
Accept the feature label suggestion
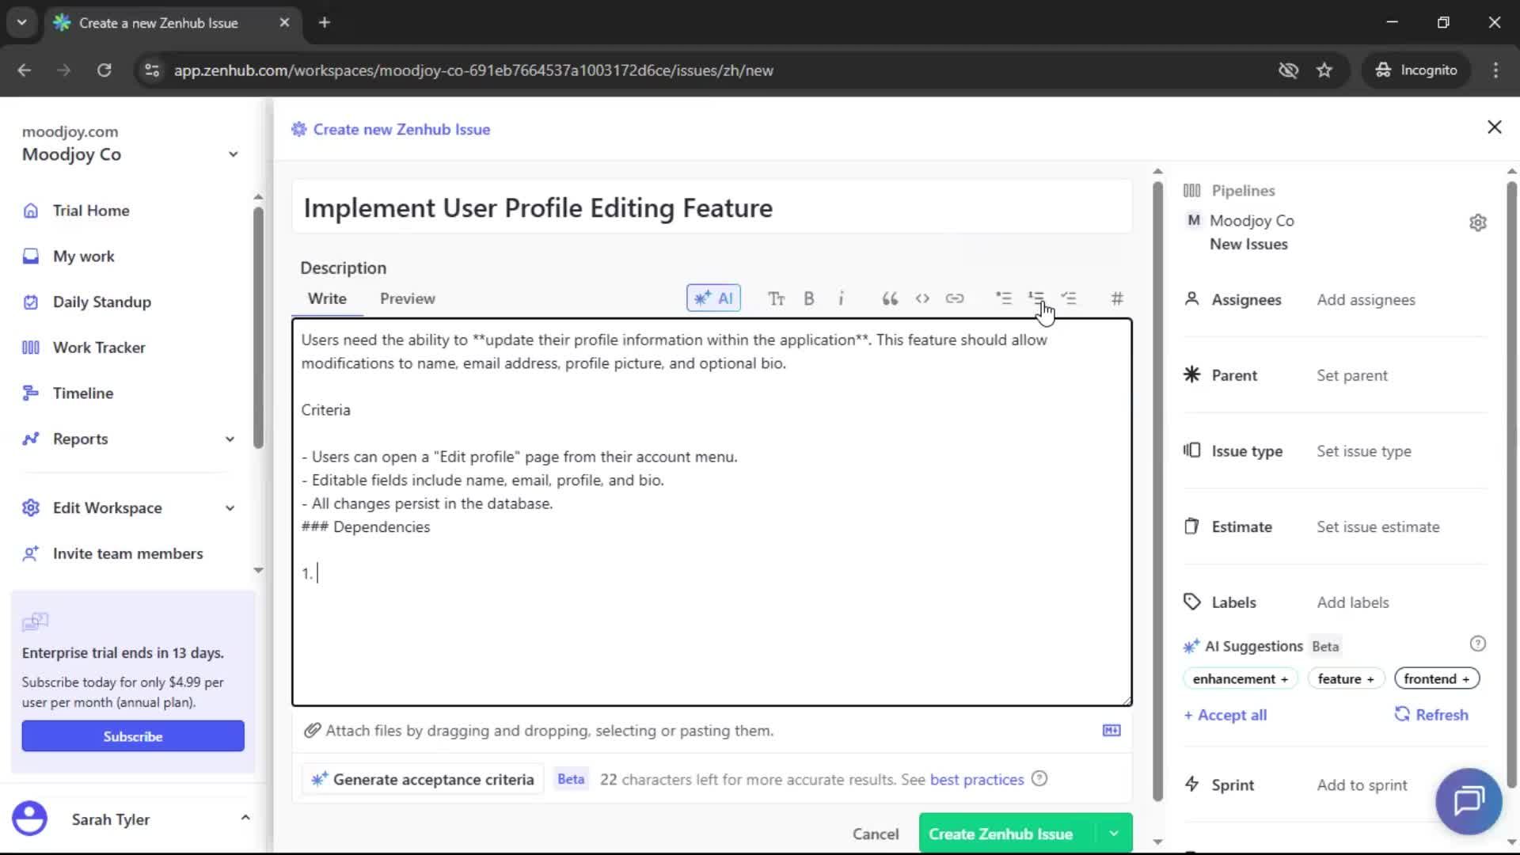1345,678
